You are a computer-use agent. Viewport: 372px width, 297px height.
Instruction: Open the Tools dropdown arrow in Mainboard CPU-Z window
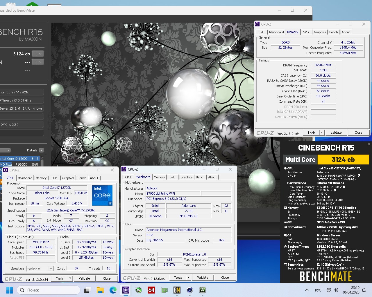[x=188, y=278]
